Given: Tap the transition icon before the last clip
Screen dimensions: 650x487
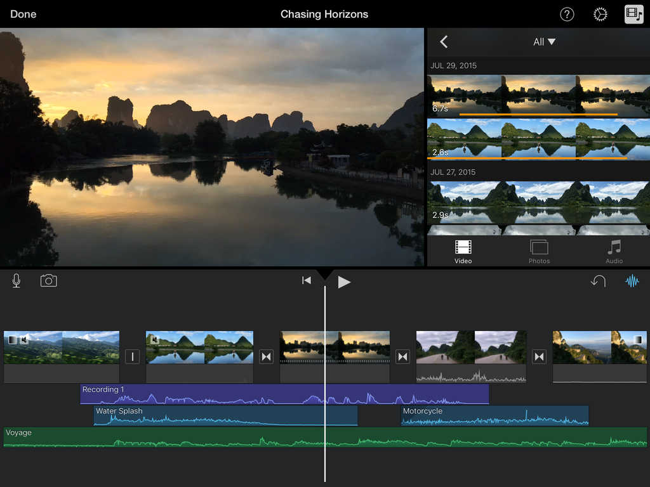Looking at the screenshot, I should [x=539, y=356].
